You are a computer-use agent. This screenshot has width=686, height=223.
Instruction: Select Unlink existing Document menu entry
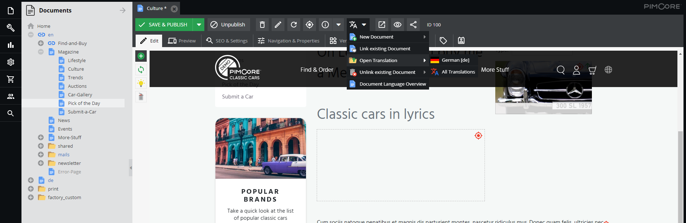(x=388, y=72)
